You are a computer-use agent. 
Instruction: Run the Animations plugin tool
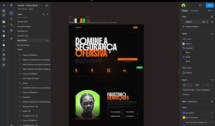click(196, 113)
